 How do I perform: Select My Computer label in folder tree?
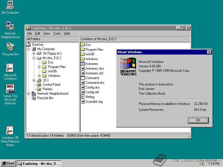click(x=46, y=49)
